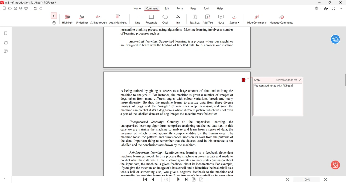Open the Form tab
This screenshot has height=183, width=346.
180,8
